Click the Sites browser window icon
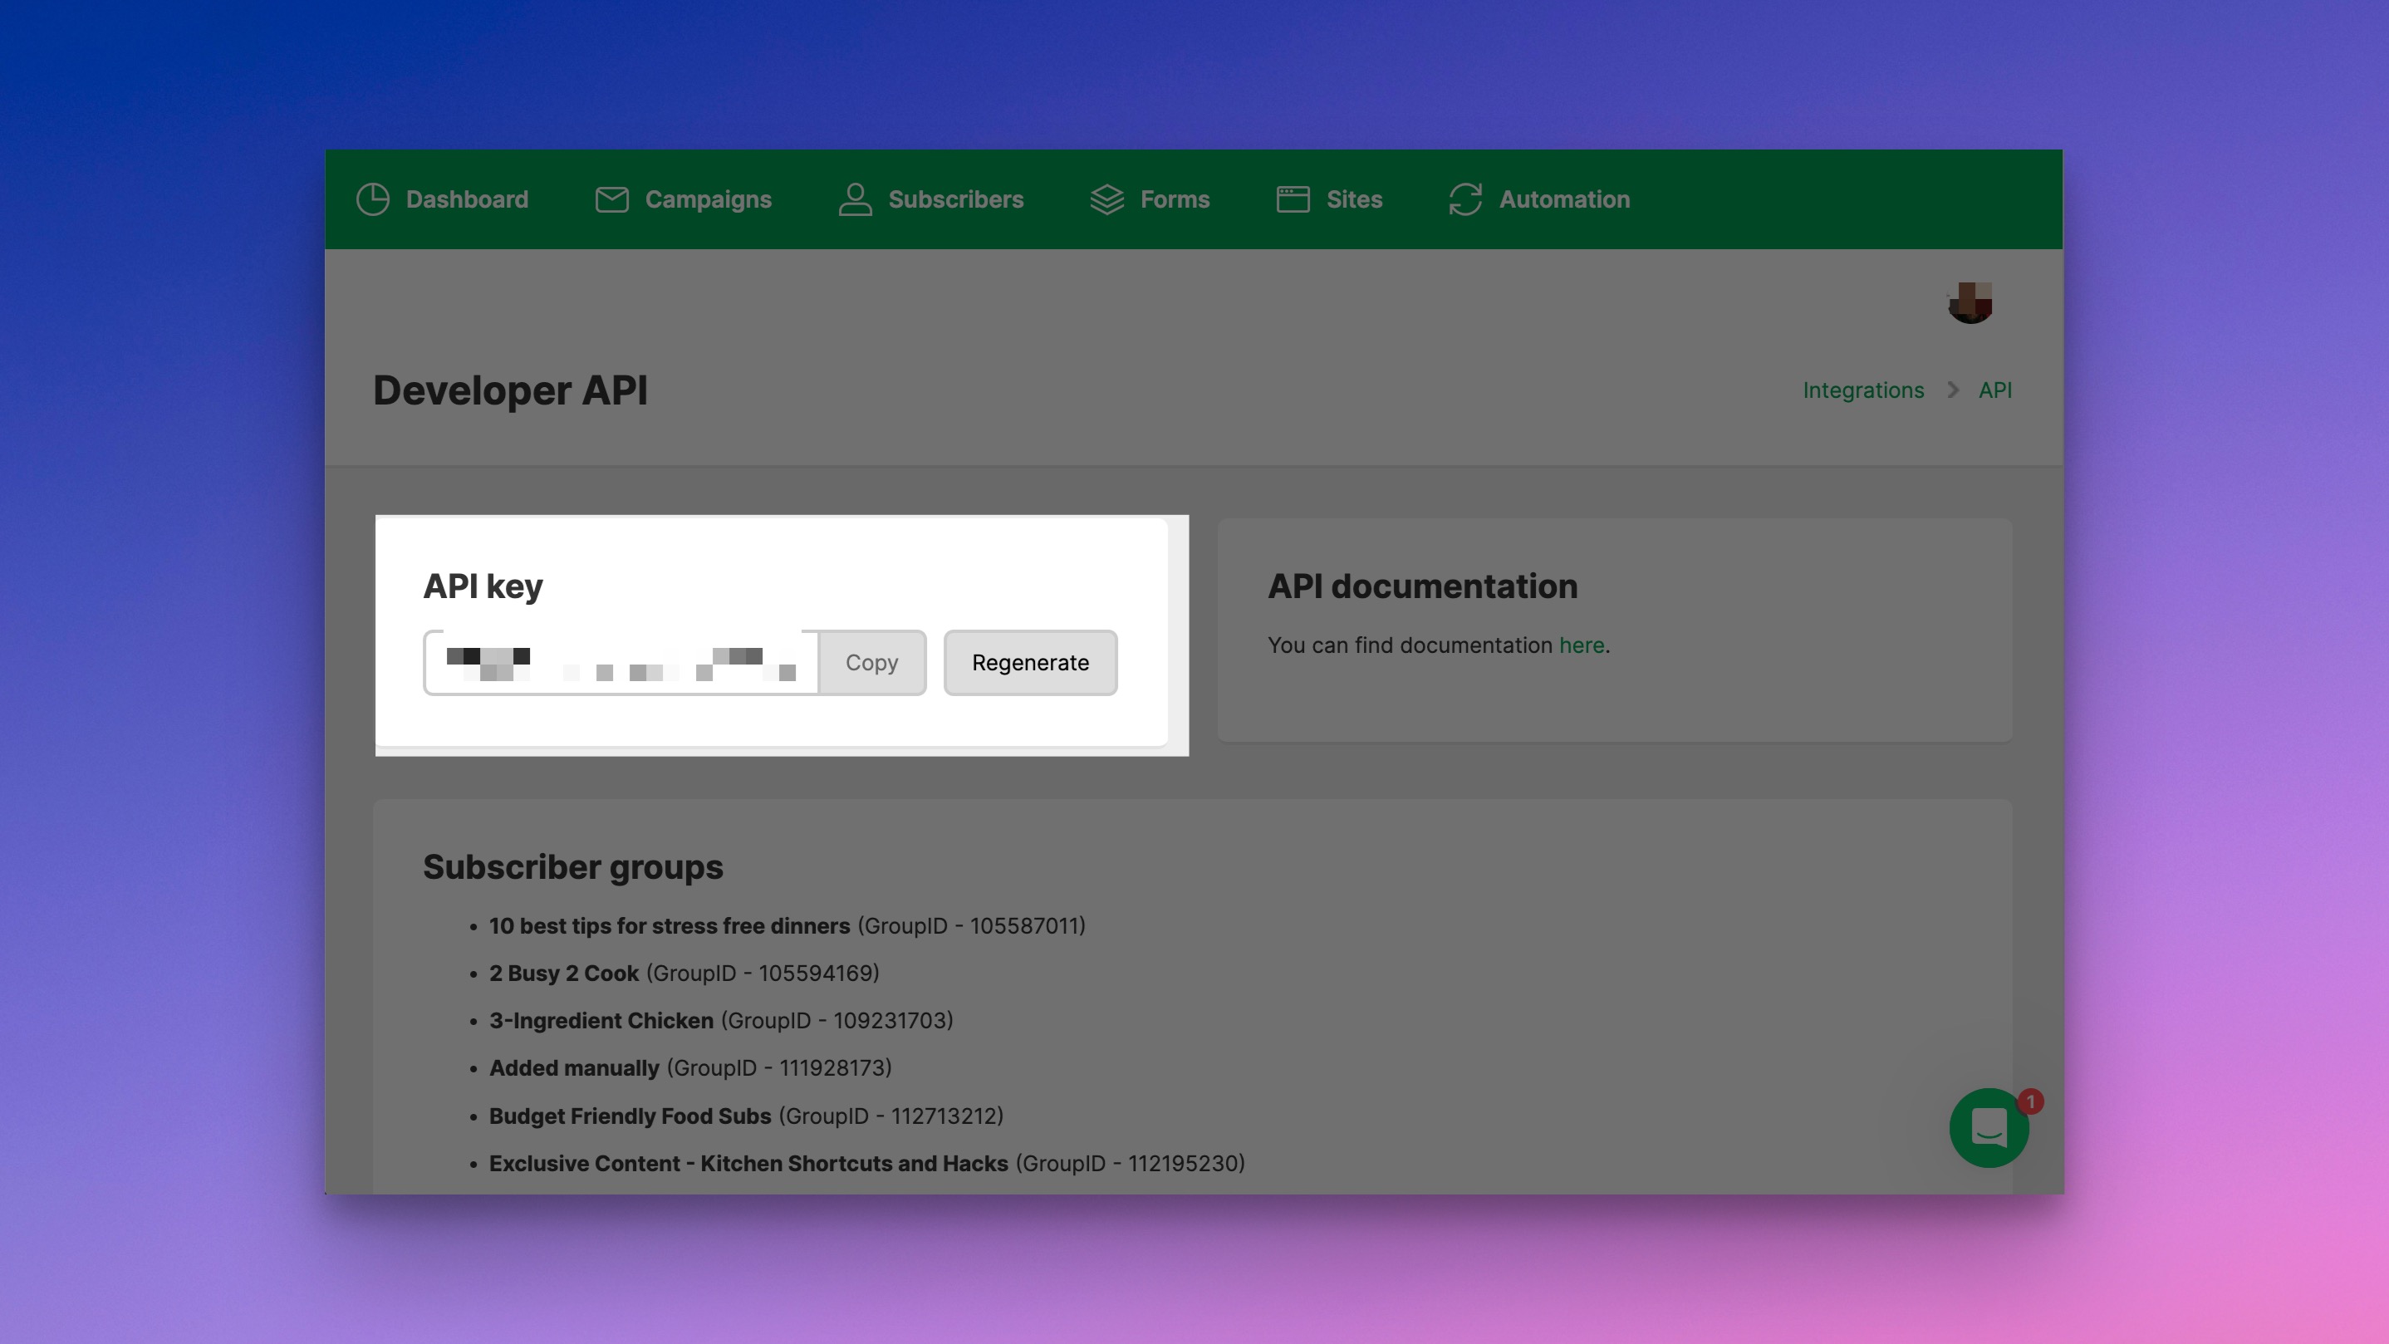The height and width of the screenshot is (1344, 2389). [1292, 199]
